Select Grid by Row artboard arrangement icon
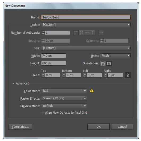Image resolution: width=141 pixels, height=141 pixels. (x=76, y=33)
